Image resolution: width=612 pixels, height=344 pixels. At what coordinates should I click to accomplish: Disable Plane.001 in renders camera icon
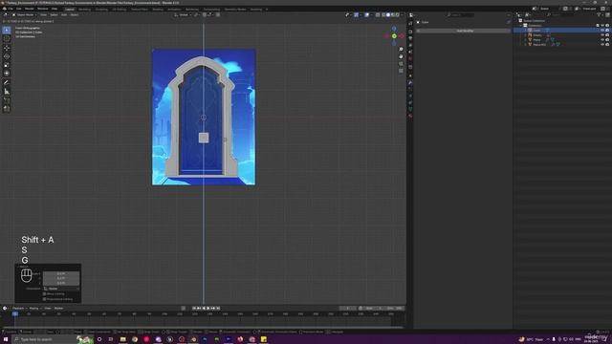click(607, 45)
